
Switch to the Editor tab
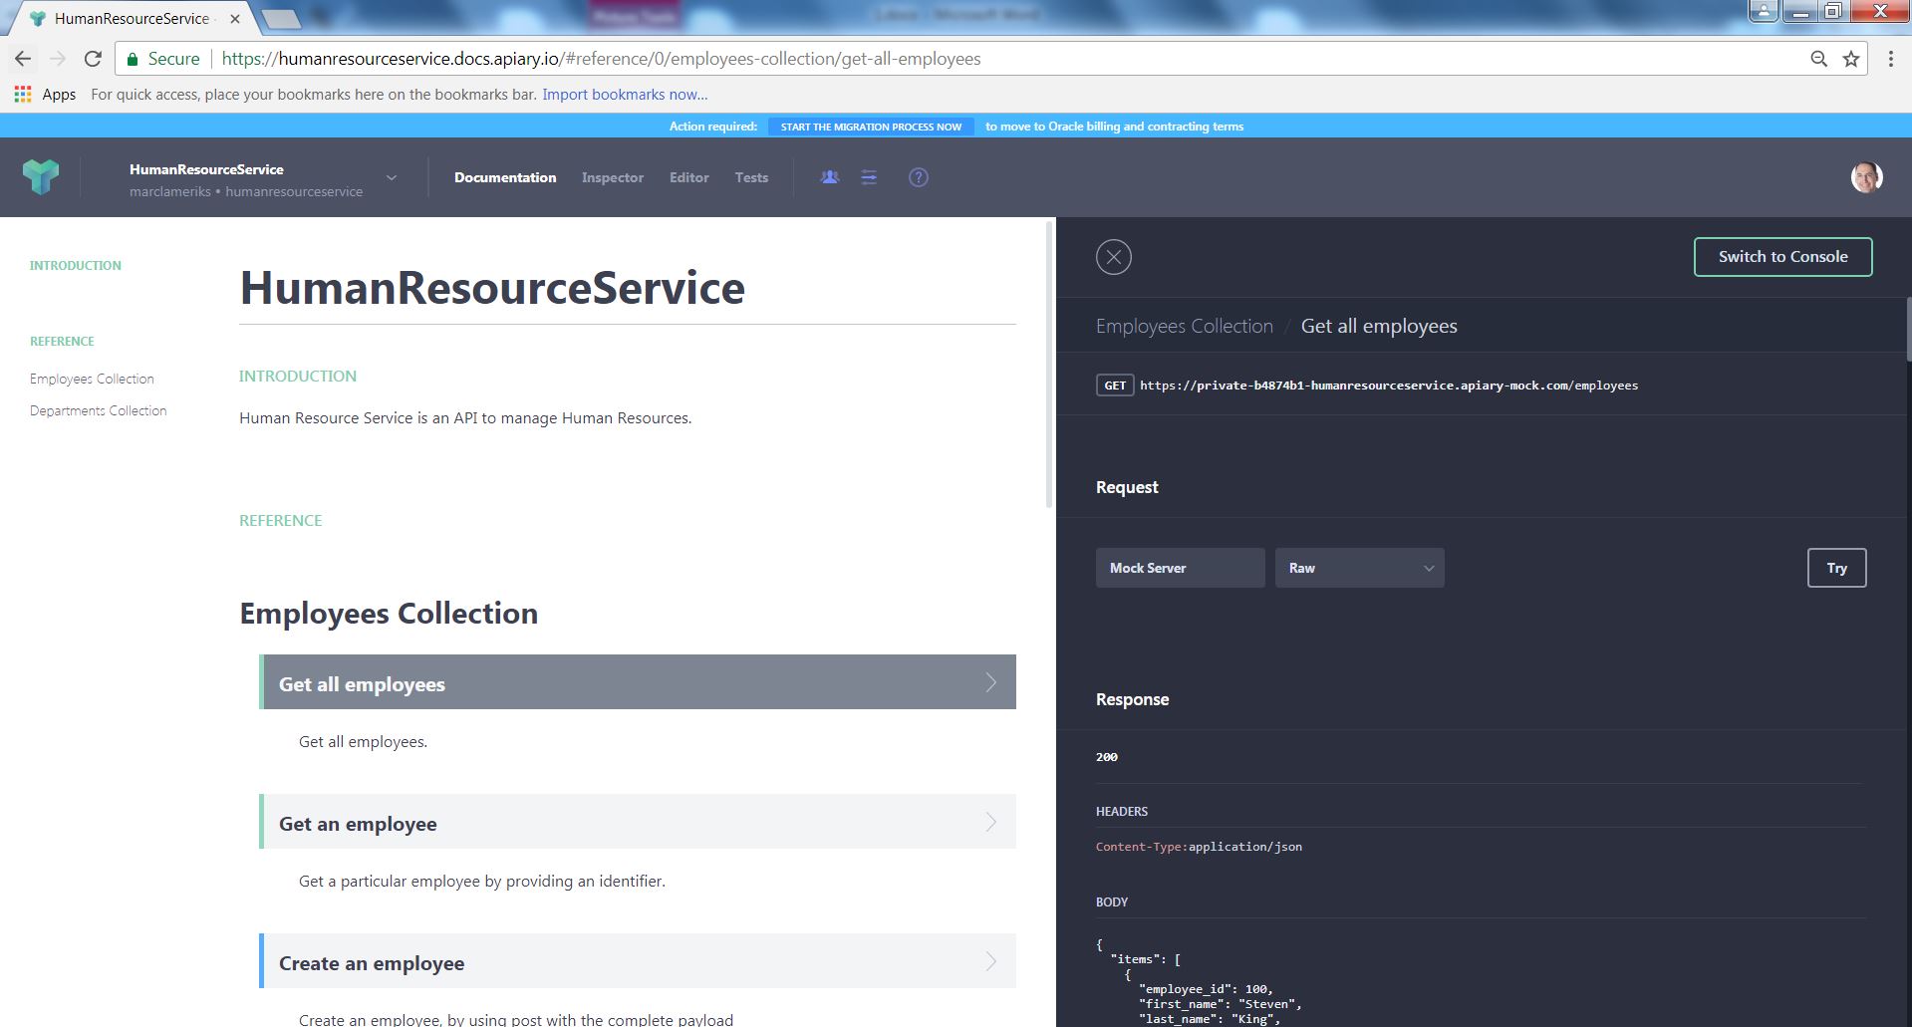tap(688, 177)
